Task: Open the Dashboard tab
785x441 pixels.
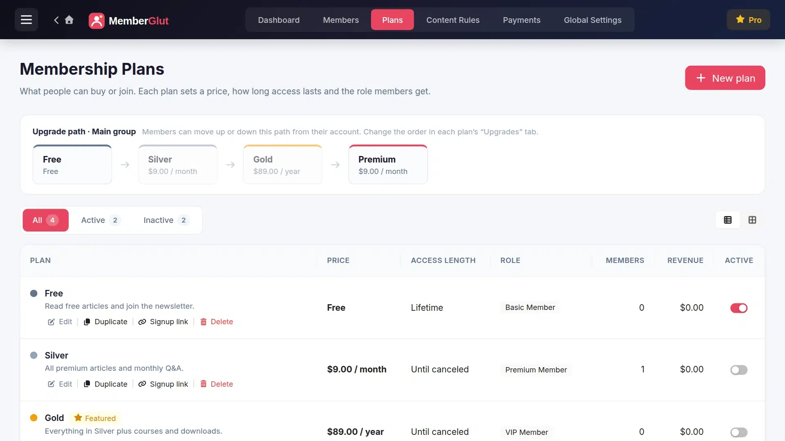Action: 279,20
